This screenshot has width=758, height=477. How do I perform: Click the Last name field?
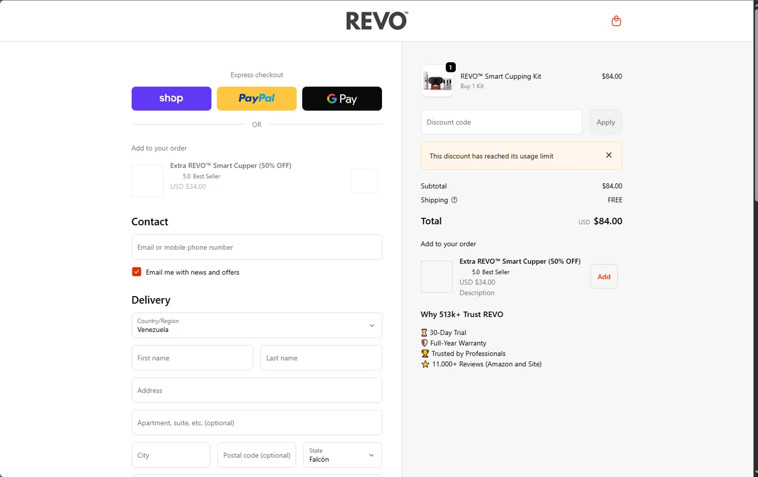321,358
